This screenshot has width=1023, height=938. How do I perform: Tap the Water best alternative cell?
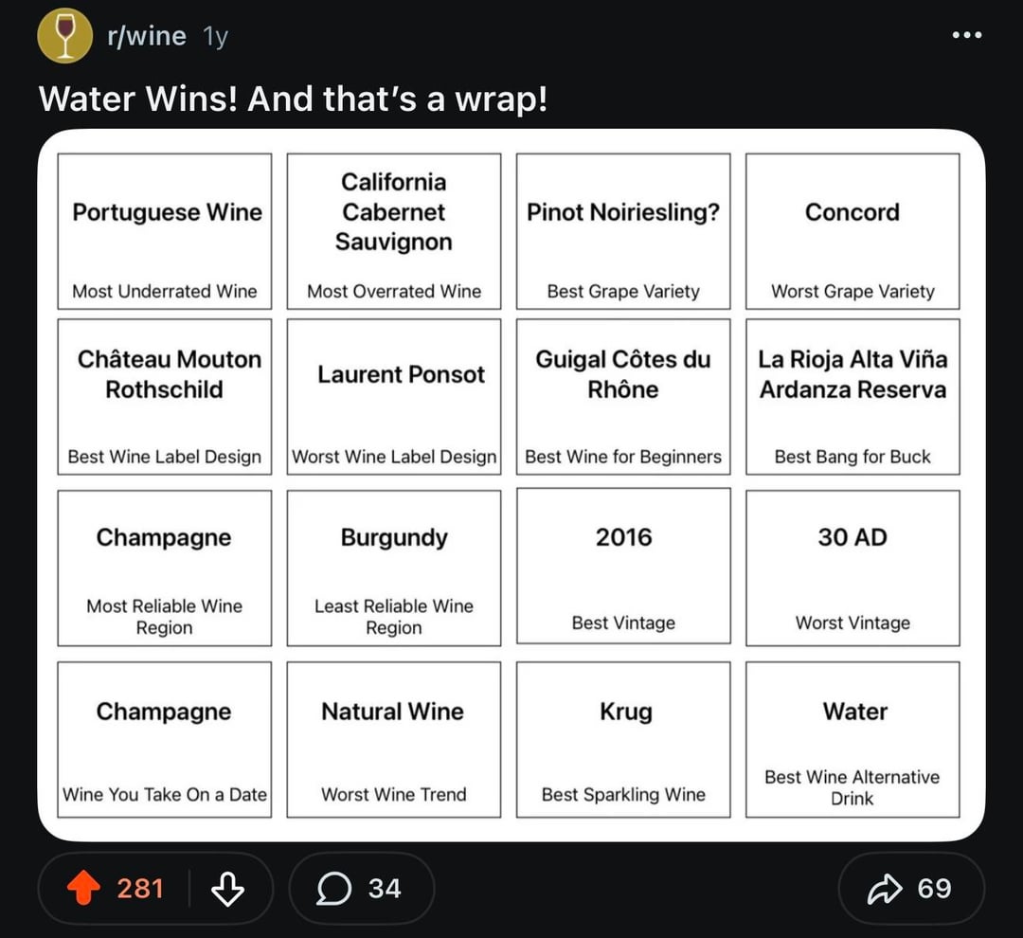point(852,739)
